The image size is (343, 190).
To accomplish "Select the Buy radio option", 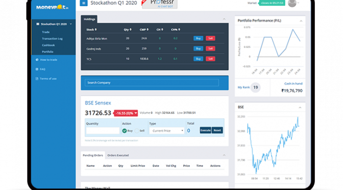I will tap(125, 131).
